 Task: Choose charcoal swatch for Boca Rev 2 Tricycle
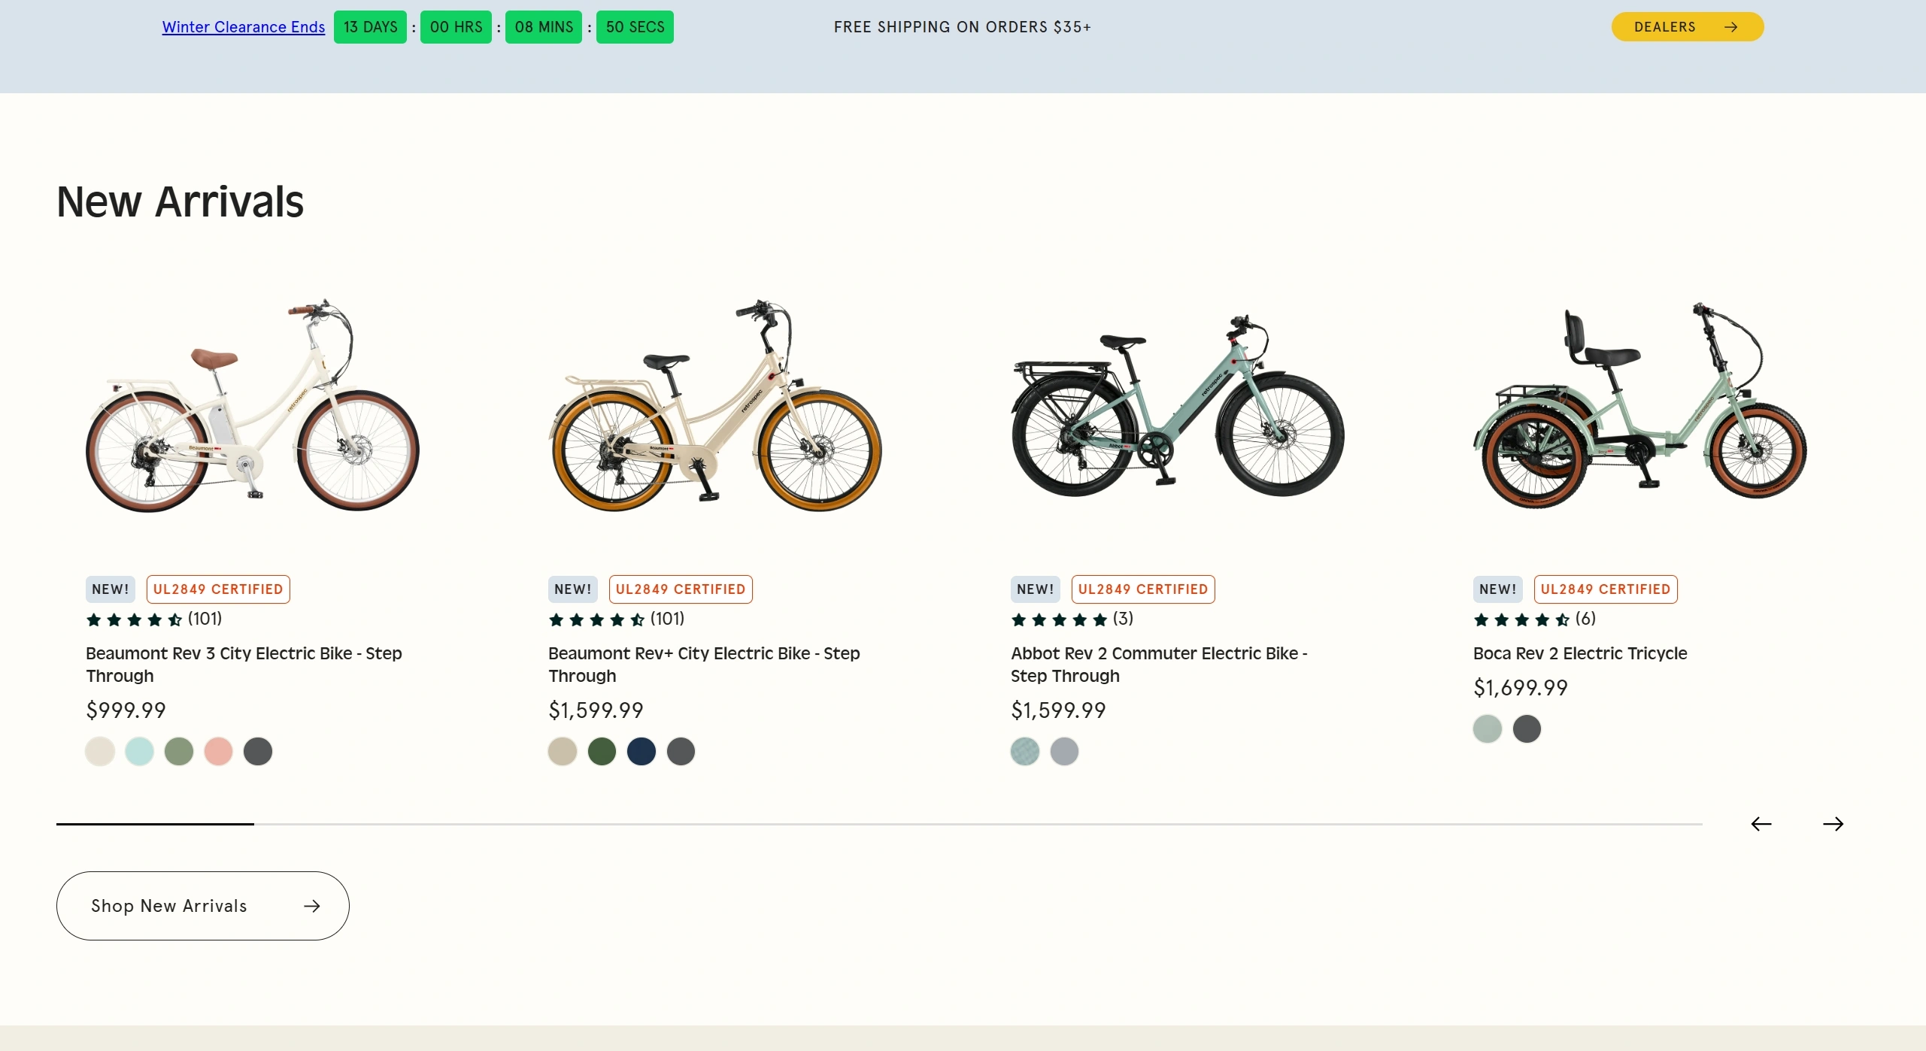coord(1526,728)
